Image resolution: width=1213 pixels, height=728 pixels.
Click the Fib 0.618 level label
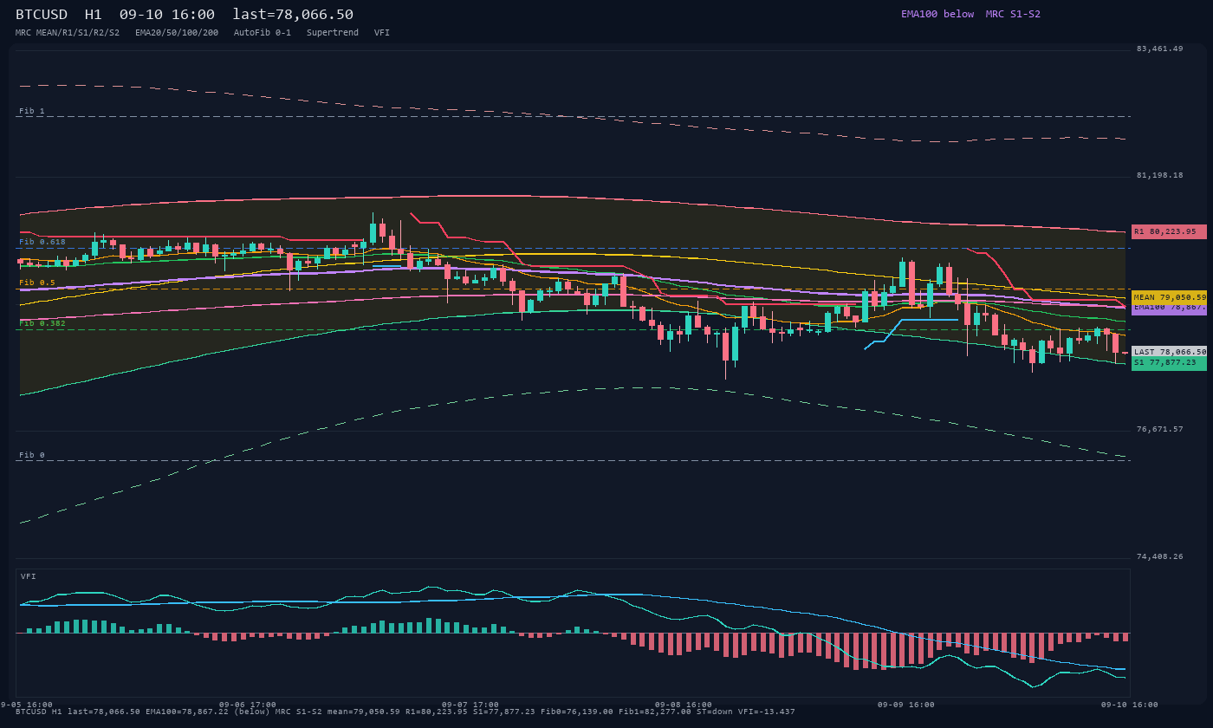tap(42, 242)
